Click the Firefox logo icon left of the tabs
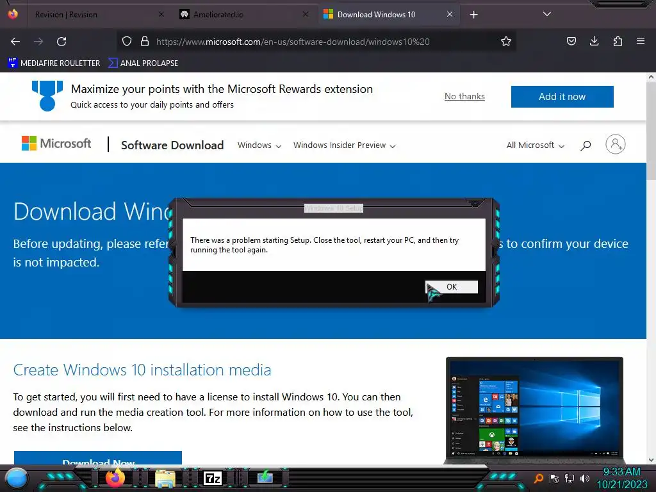 [13, 14]
